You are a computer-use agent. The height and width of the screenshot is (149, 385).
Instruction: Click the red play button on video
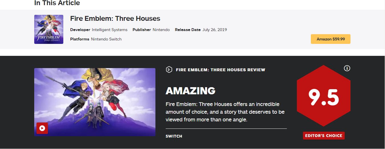(42, 128)
